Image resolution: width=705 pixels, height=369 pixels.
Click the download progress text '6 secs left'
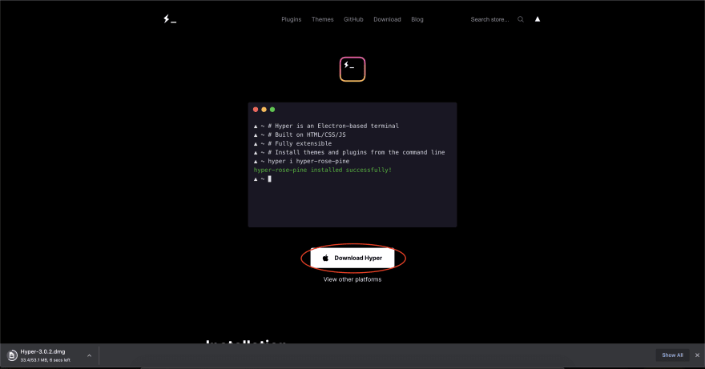[x=60, y=360]
